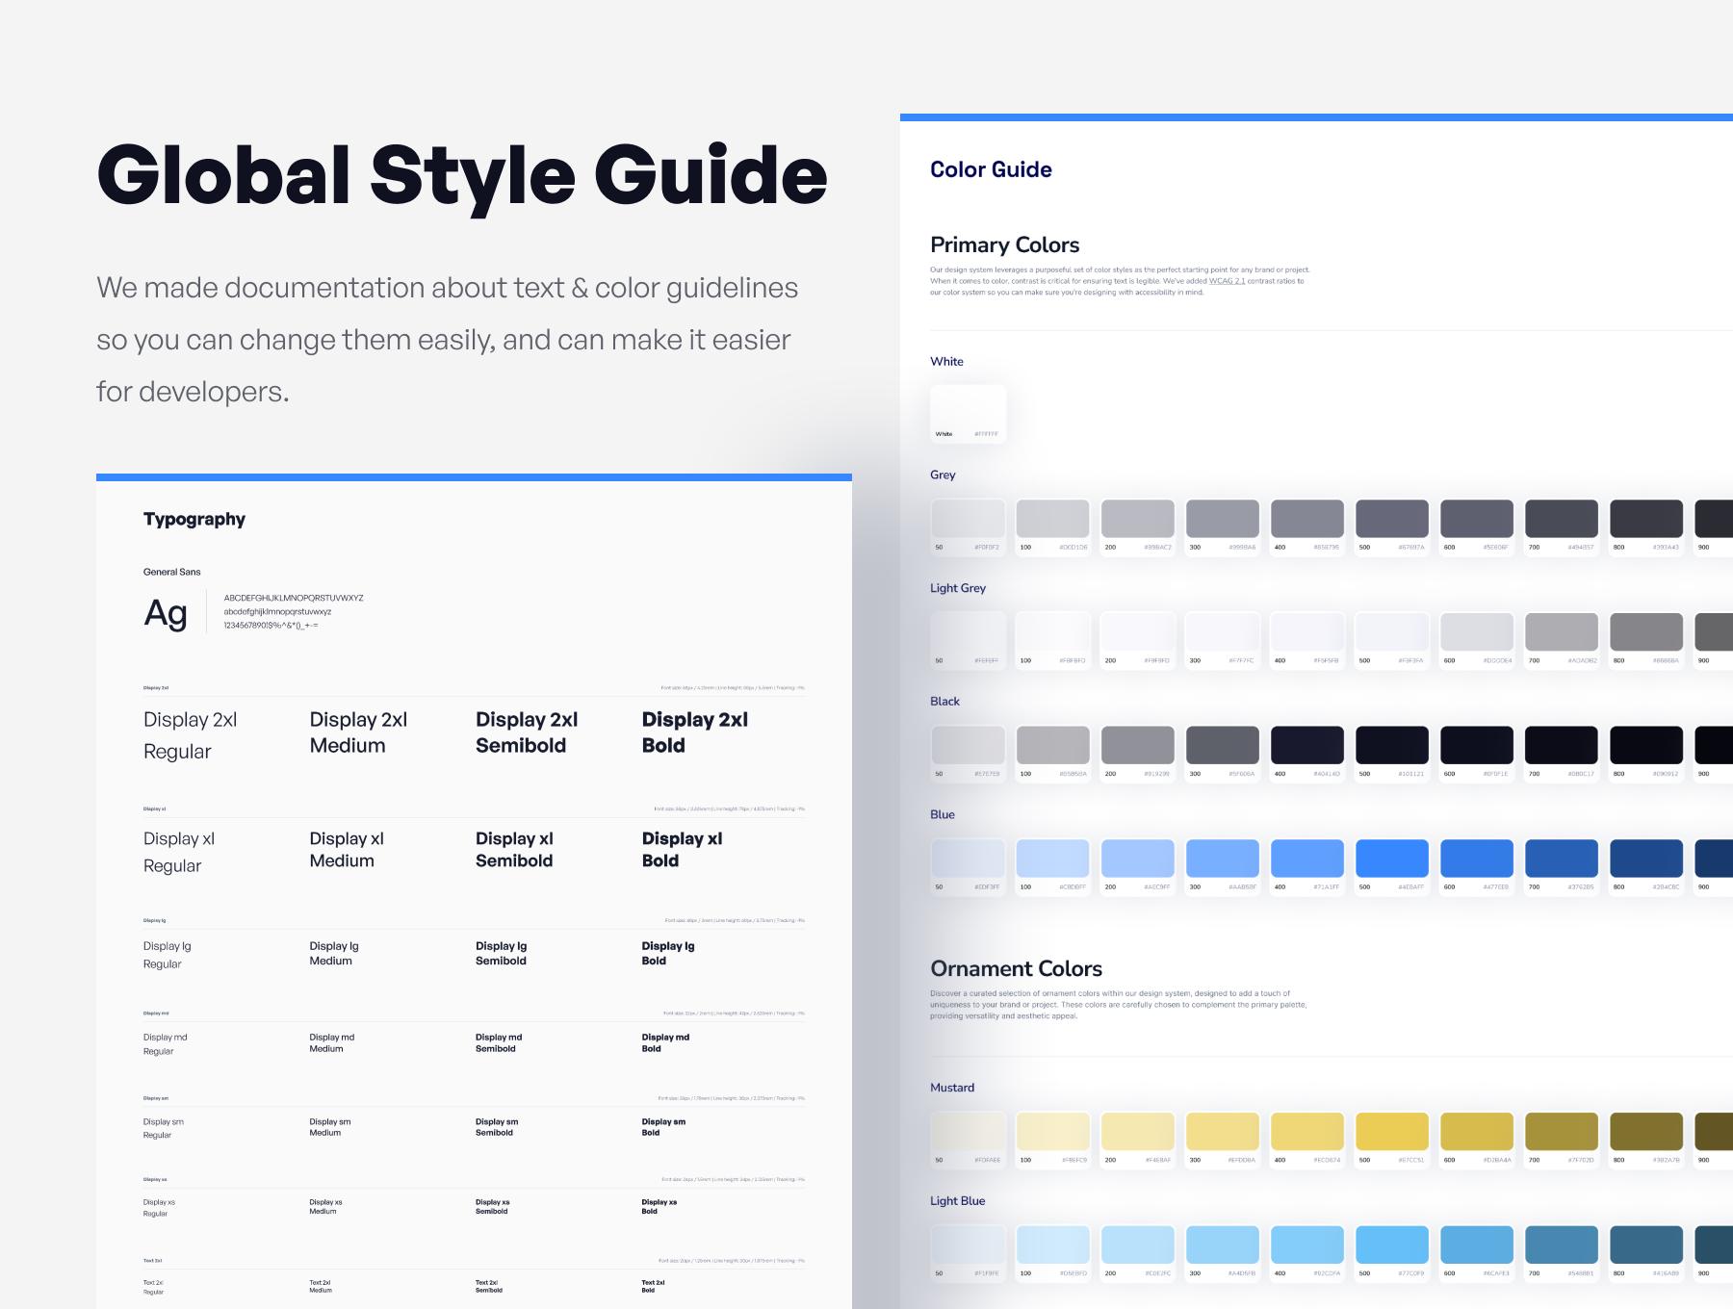
Task: Pick the Blue 500 color swatch
Action: pos(1391,859)
